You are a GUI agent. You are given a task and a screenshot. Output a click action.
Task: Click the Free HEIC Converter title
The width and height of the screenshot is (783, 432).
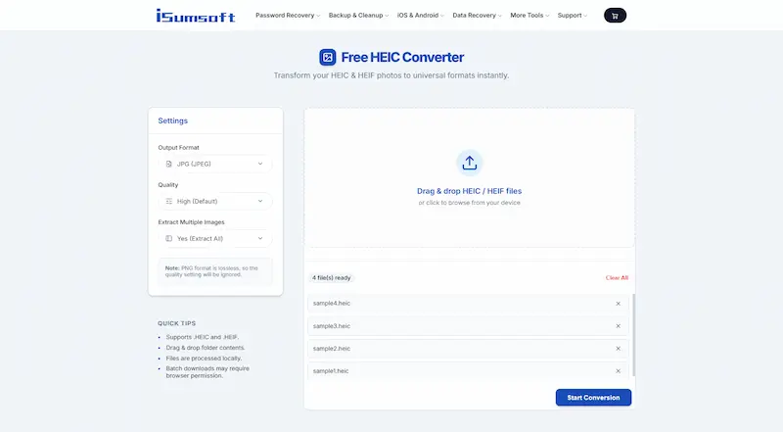click(x=402, y=58)
